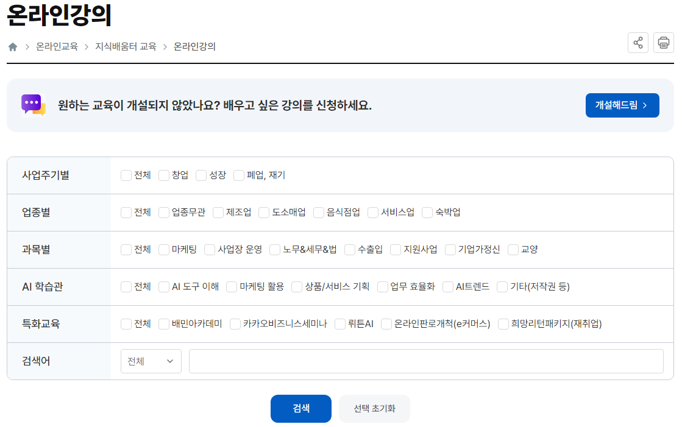Check the 상품/서비스 기획 checkbox
The image size is (682, 427).
[x=297, y=286]
